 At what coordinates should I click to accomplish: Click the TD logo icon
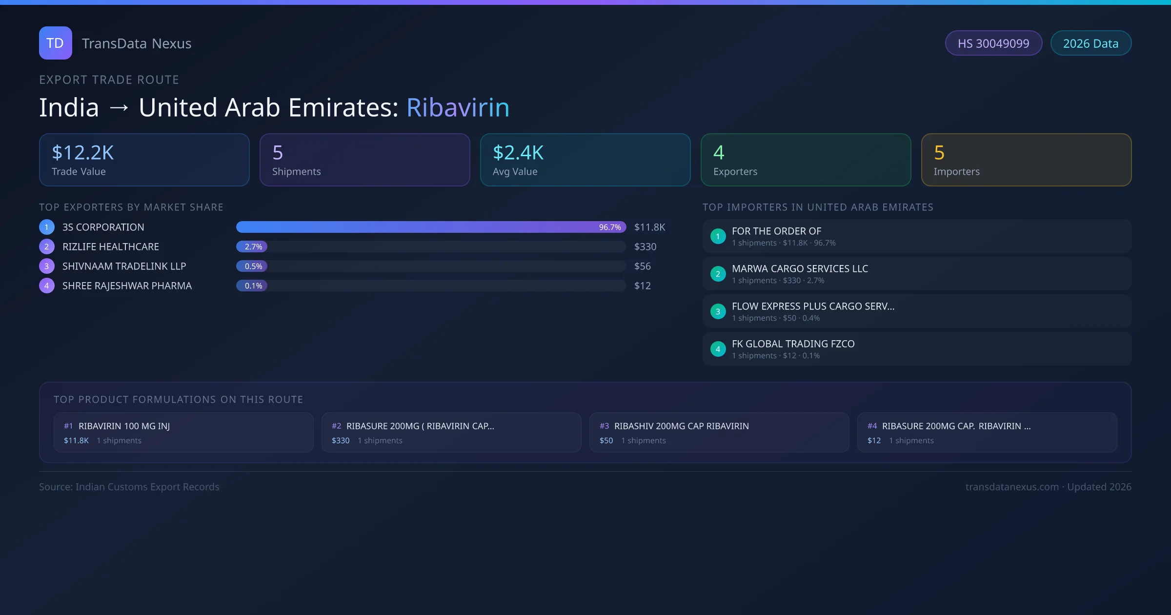tap(55, 43)
